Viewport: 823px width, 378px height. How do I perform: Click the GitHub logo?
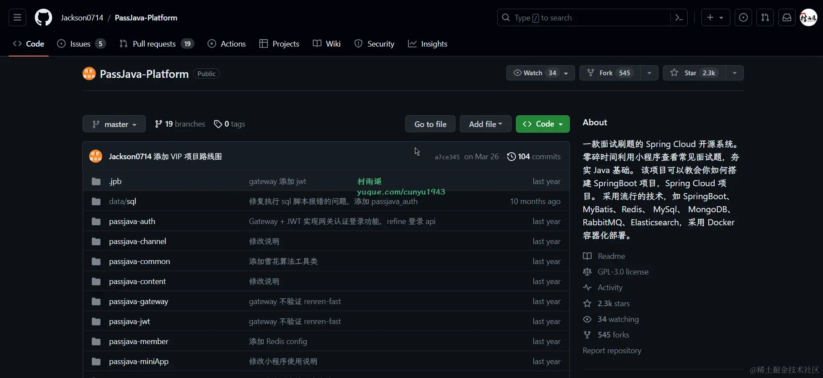coord(43,18)
